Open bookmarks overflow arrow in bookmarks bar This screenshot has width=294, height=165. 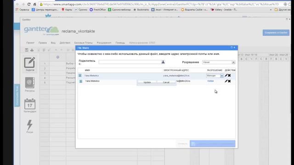[x=271, y=10]
